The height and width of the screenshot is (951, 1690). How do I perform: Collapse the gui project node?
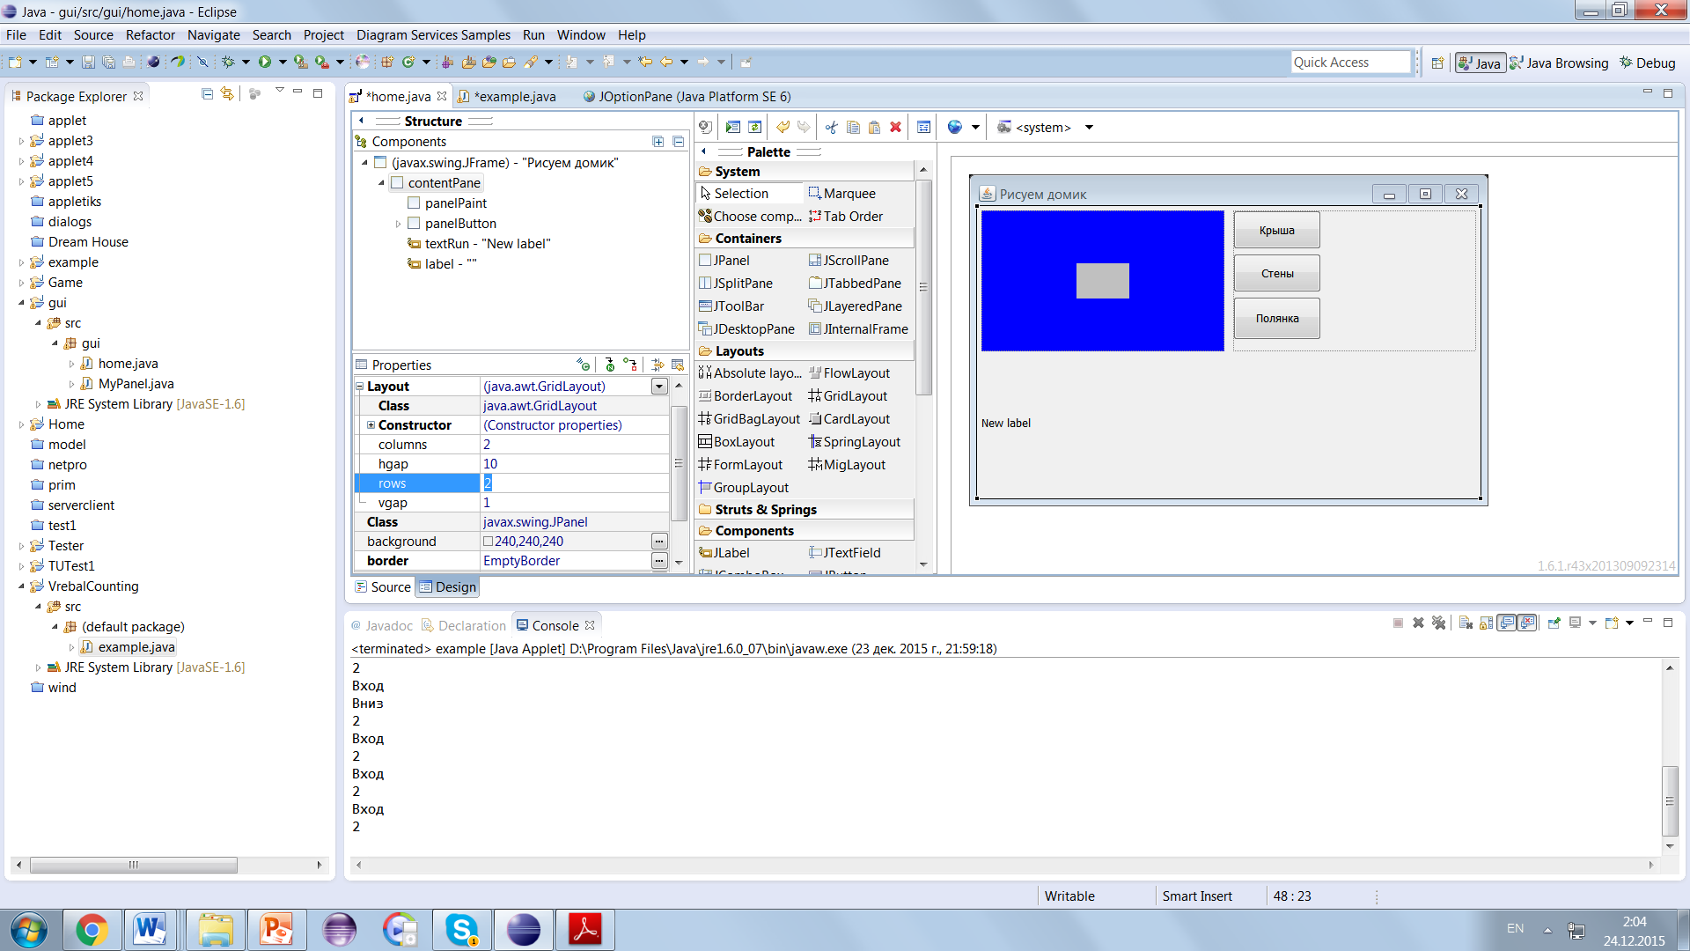(22, 303)
